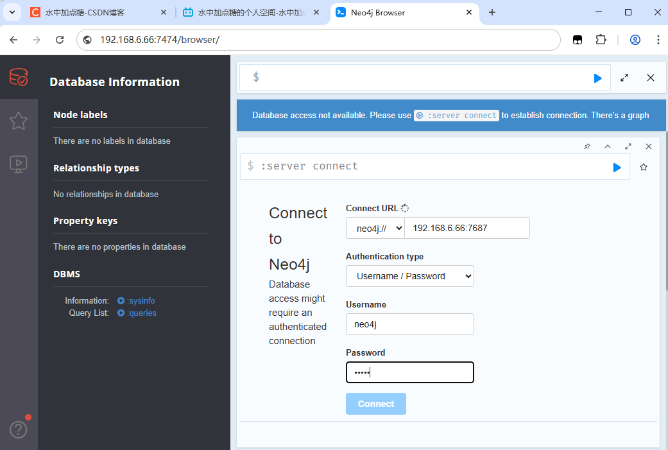Focus the Connect URL host field

pos(467,228)
